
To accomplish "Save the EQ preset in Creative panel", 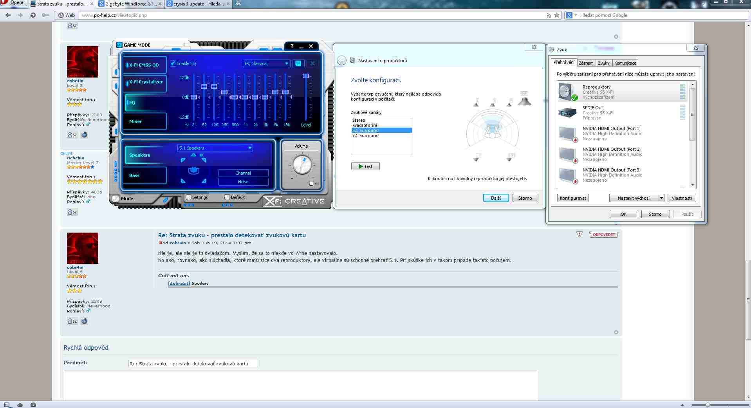I will coord(298,63).
